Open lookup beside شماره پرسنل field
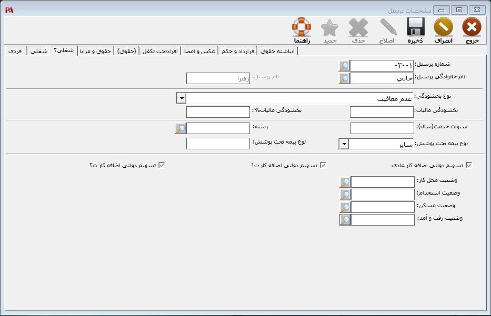 (344, 66)
